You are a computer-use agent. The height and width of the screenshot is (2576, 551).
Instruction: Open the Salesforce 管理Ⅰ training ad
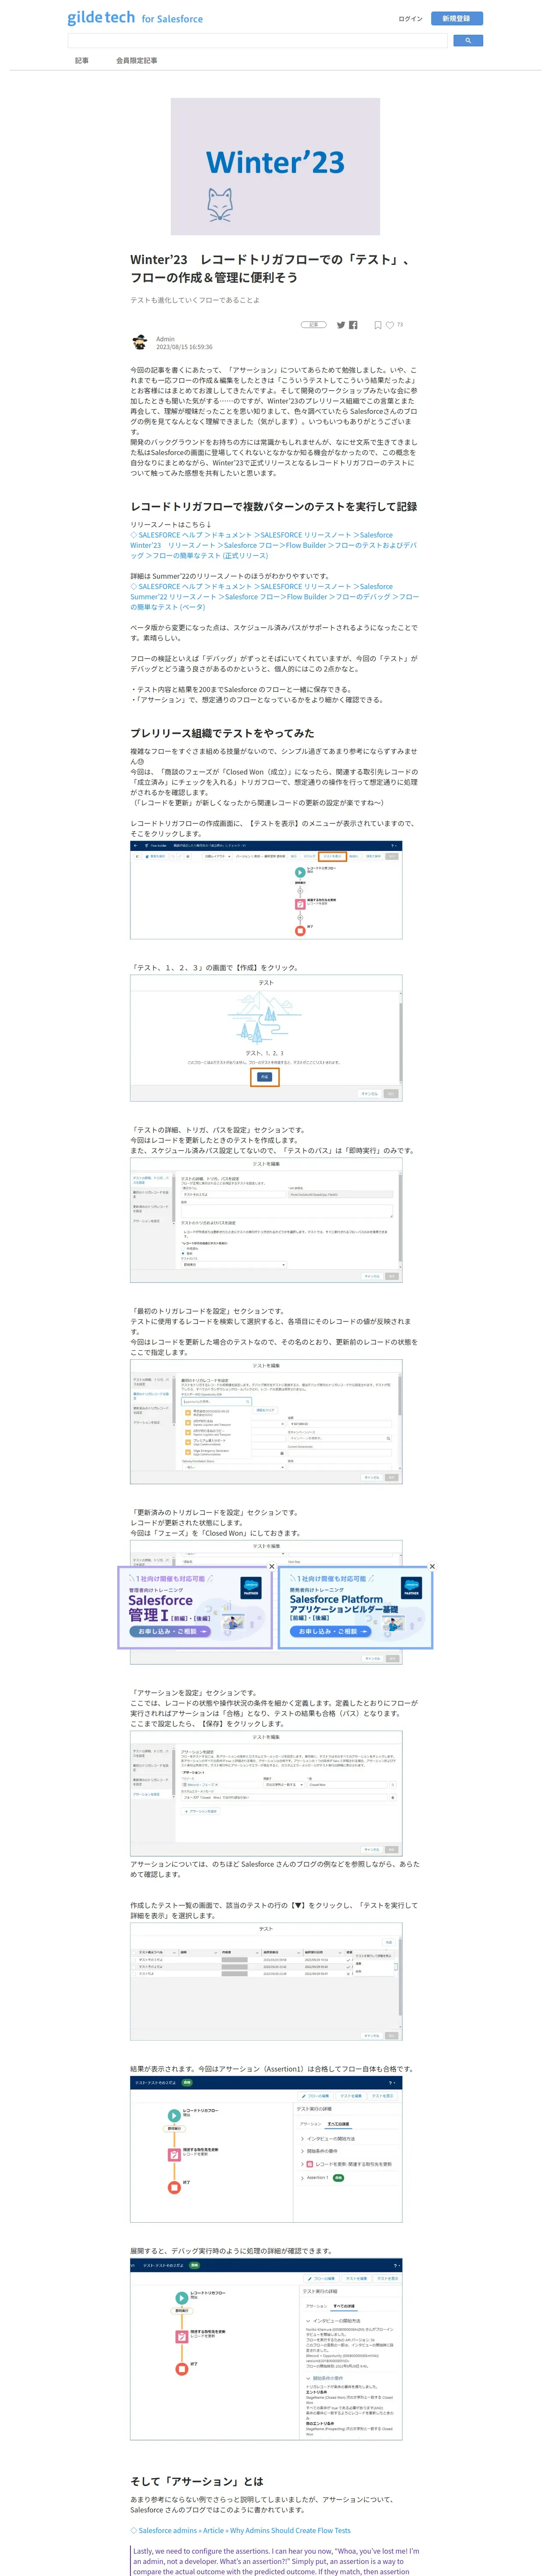coord(195,1607)
